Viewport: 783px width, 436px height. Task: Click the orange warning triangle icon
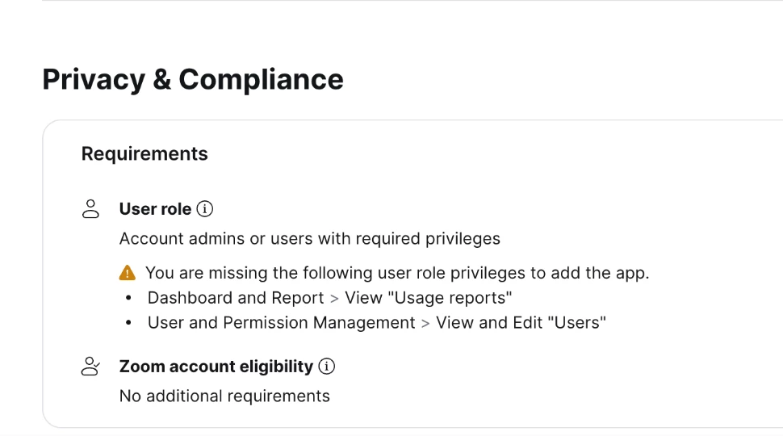point(128,273)
